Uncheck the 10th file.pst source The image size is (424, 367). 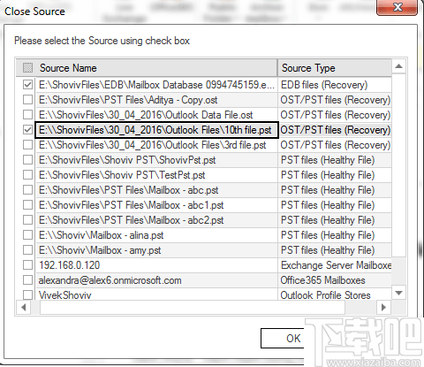coord(27,130)
